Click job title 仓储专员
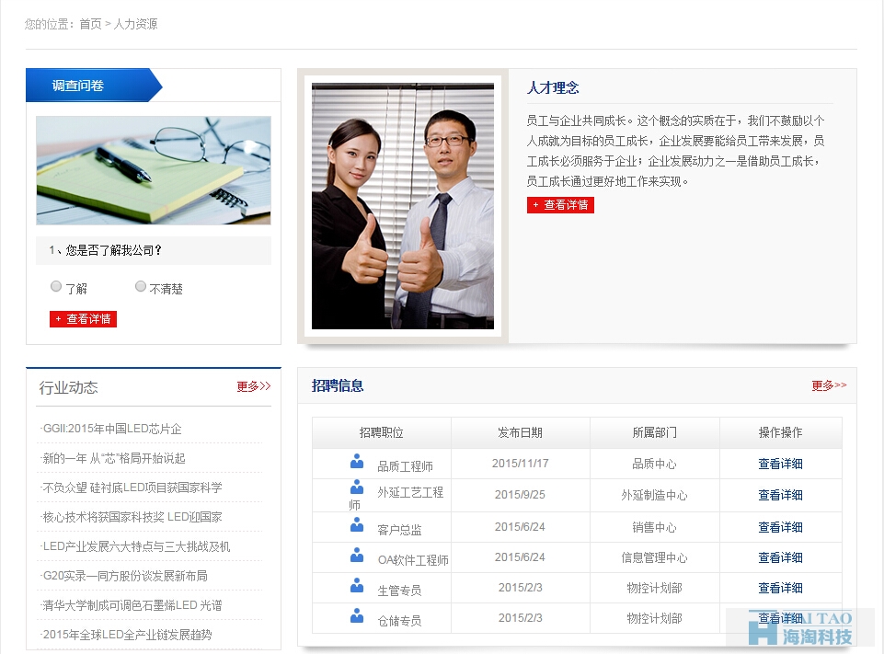This screenshot has height=654, width=884. (x=400, y=621)
